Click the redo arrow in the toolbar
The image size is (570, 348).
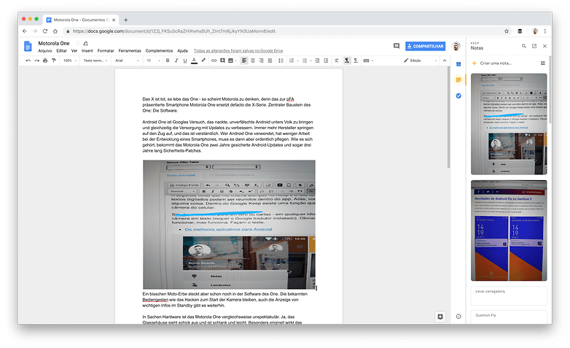pos(36,61)
